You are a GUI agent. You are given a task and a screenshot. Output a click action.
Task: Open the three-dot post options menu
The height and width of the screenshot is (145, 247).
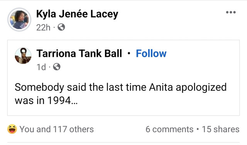(x=231, y=12)
